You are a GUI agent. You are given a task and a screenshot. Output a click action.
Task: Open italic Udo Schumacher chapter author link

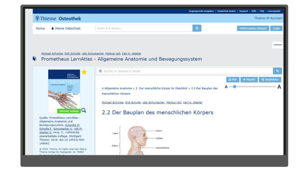coord(154,102)
